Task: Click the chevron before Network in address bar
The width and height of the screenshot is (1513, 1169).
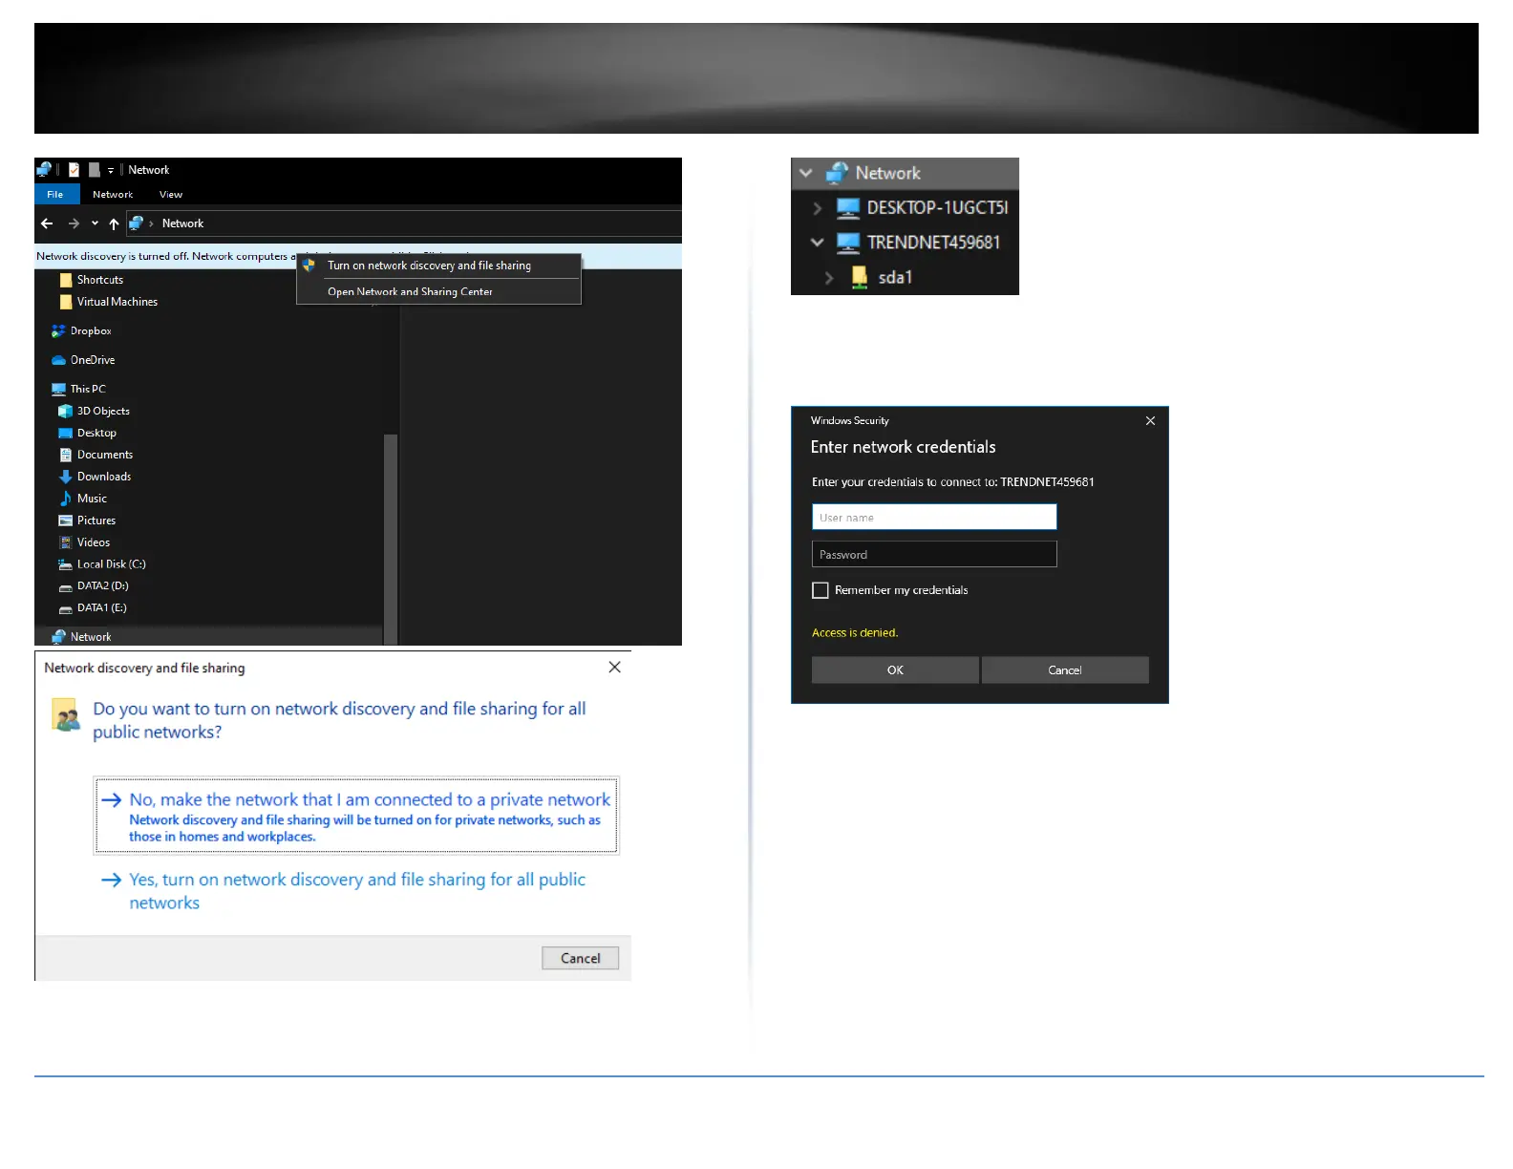Action: pyautogui.click(x=151, y=223)
